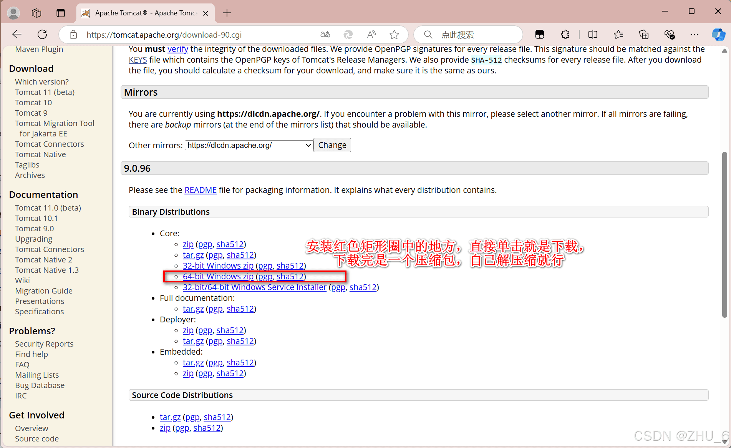This screenshot has height=448, width=731.
Task: Click the translate page icon
Action: pyautogui.click(x=325, y=35)
